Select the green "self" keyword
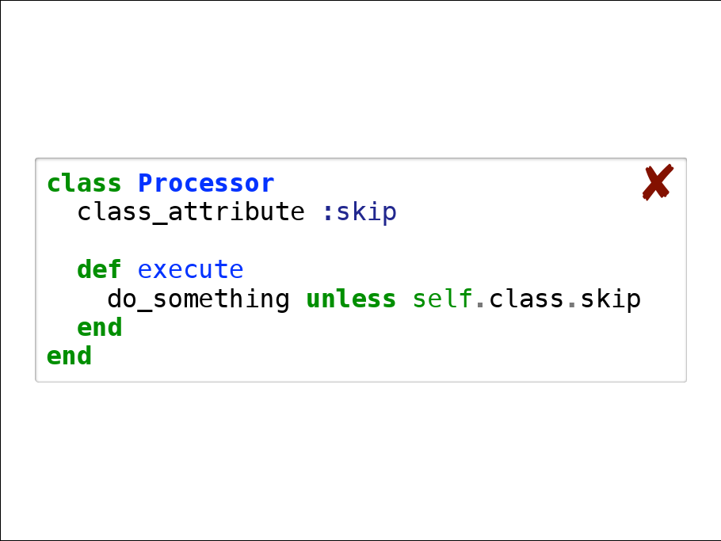Viewport: 721px width, 541px height. point(442,299)
